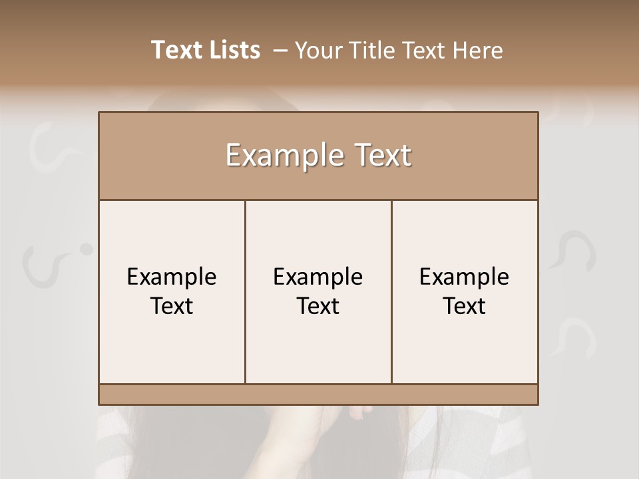Click the left swirl decoration beside the dot
The width and height of the screenshot is (639, 479).
point(45,266)
